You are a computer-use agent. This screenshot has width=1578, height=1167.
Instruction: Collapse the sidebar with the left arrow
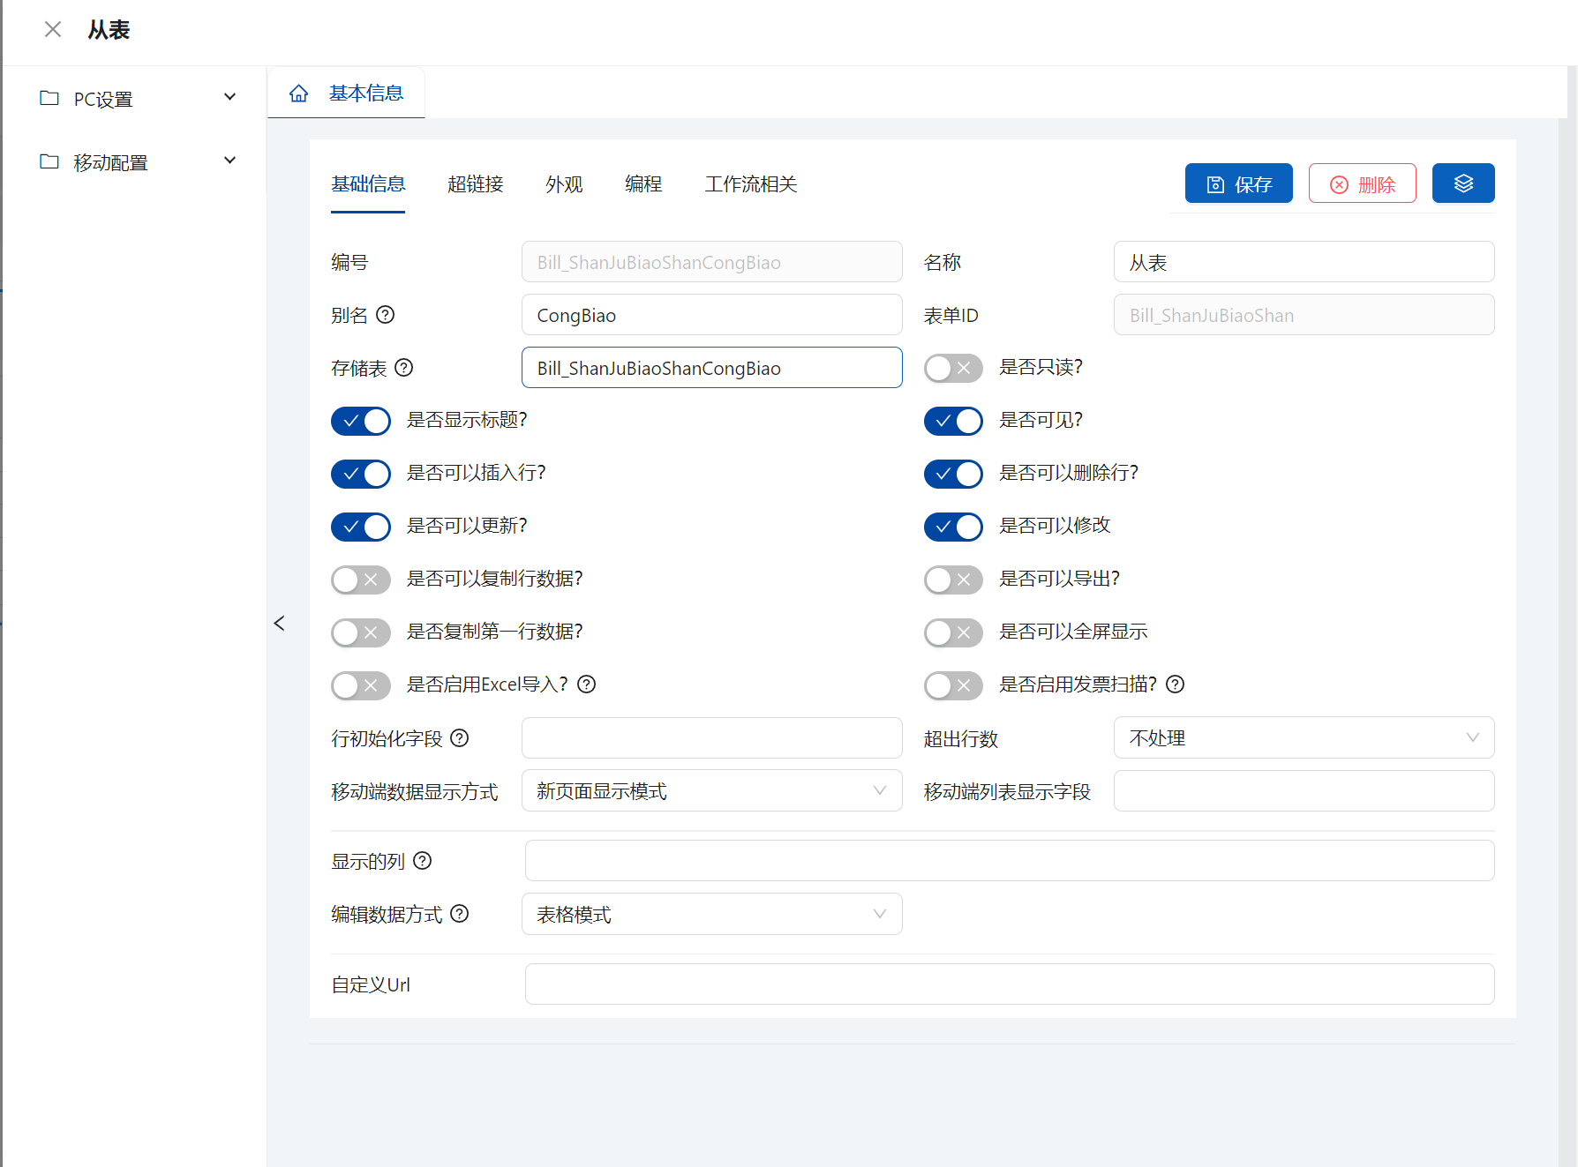tap(279, 624)
